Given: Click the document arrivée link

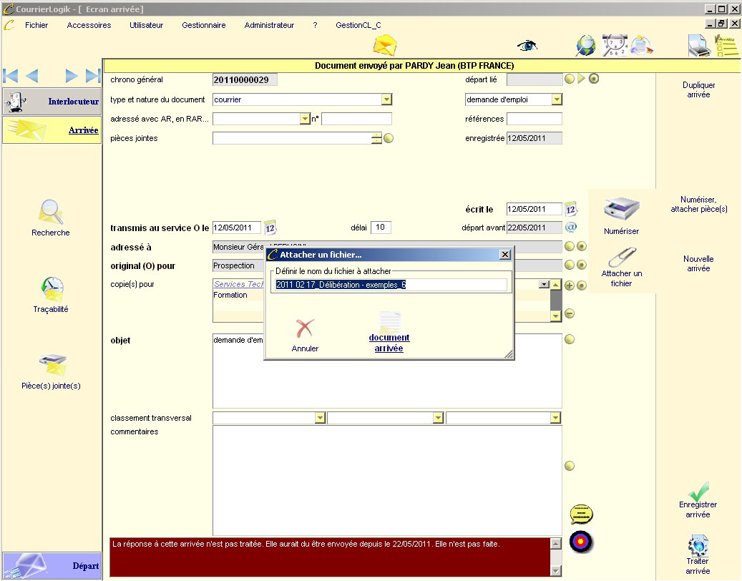Looking at the screenshot, I should [389, 343].
